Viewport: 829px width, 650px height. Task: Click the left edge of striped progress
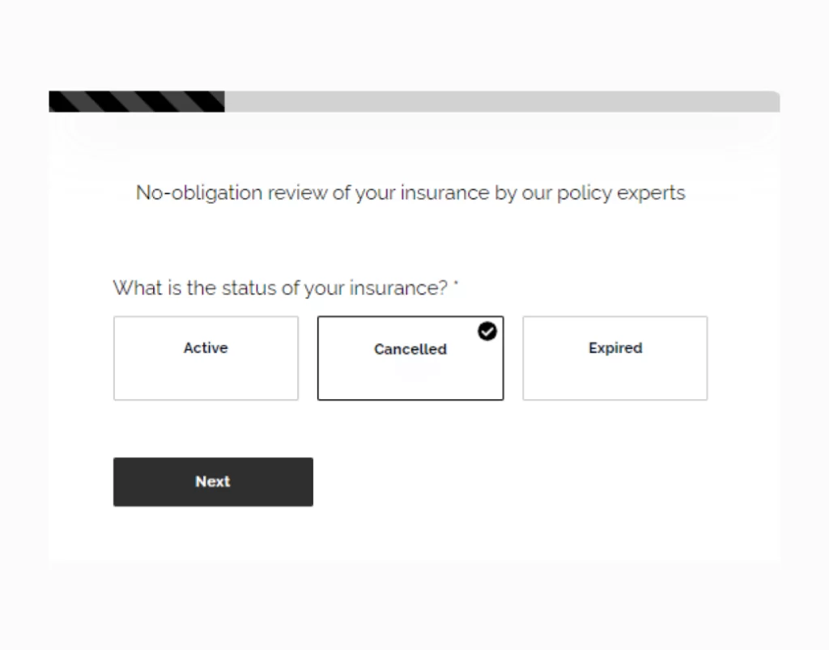[55, 101]
